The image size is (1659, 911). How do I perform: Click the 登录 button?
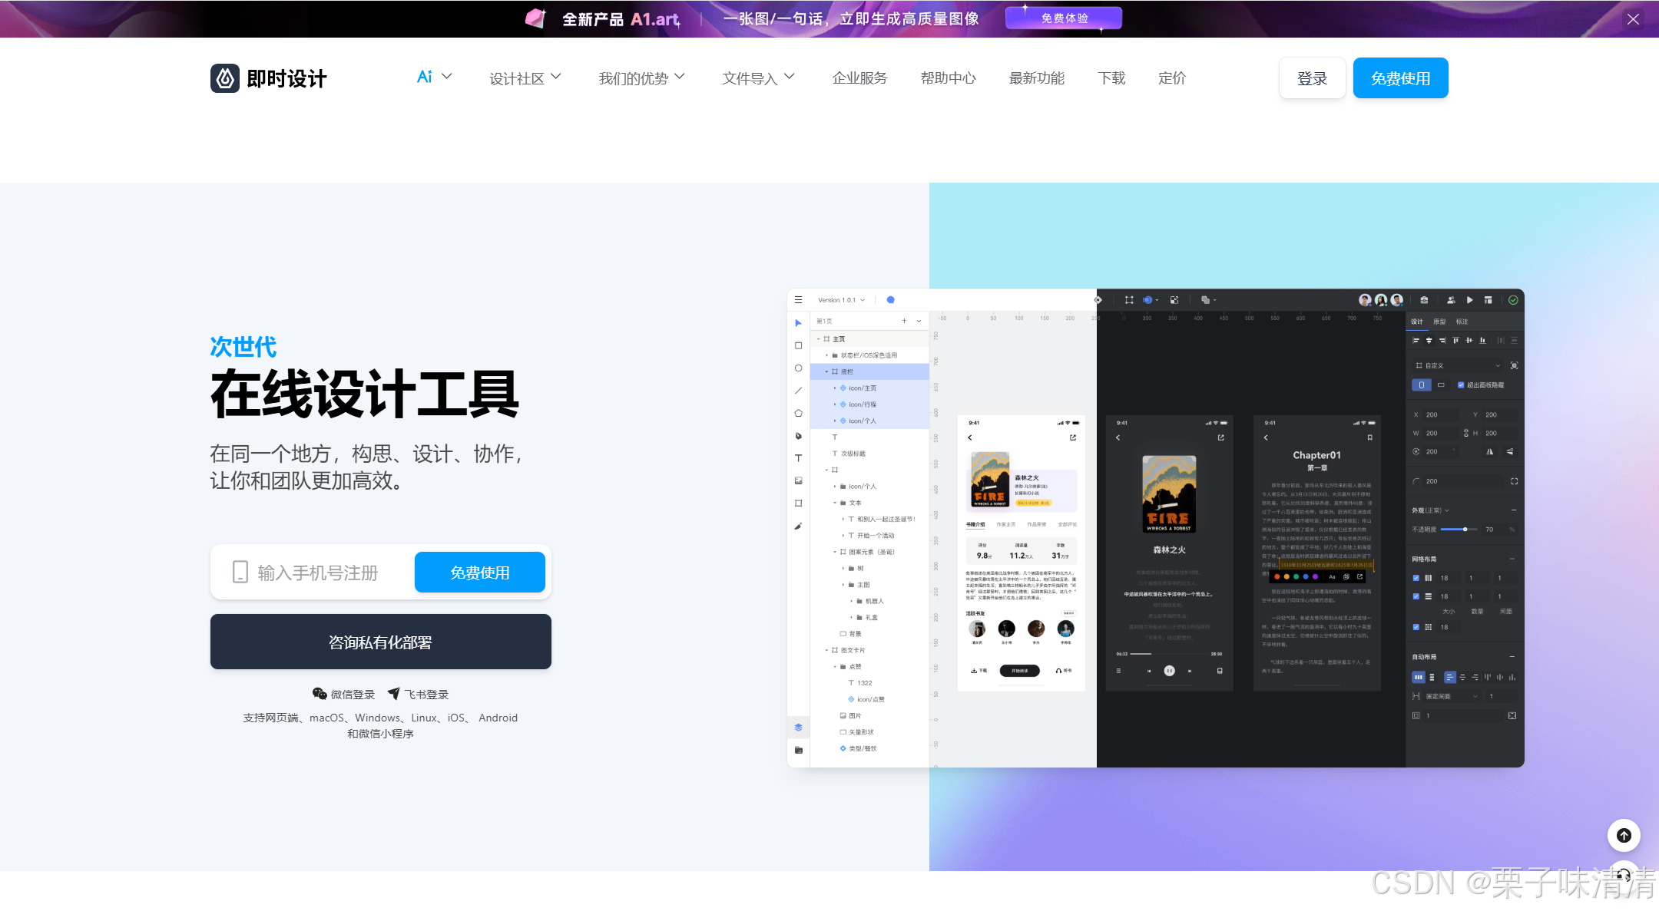click(x=1312, y=78)
